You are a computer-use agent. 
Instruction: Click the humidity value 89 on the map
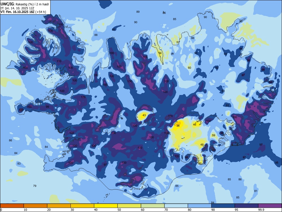coord(138,12)
